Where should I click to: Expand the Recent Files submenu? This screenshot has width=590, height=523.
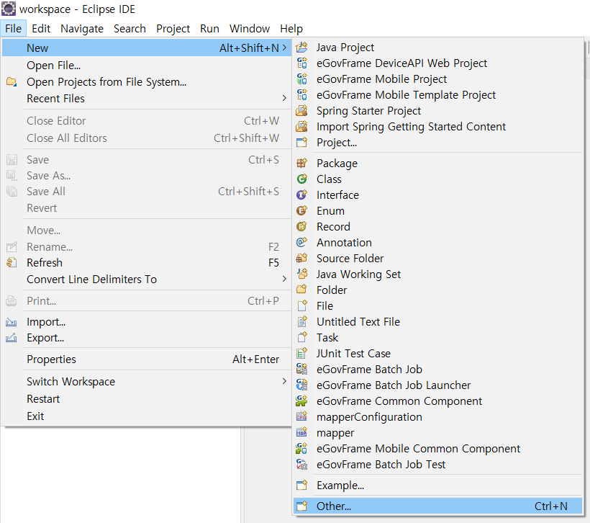[x=284, y=99]
